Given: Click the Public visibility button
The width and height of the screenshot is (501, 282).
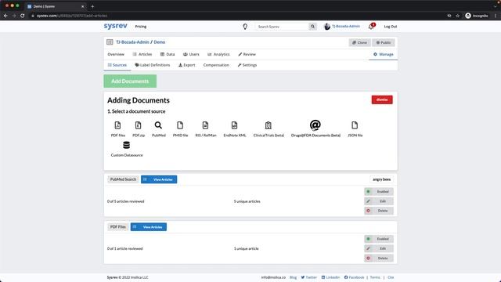Looking at the screenshot, I should [384, 42].
